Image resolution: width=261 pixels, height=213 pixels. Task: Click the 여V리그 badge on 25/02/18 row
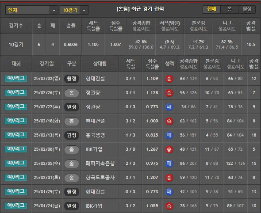[16, 121]
